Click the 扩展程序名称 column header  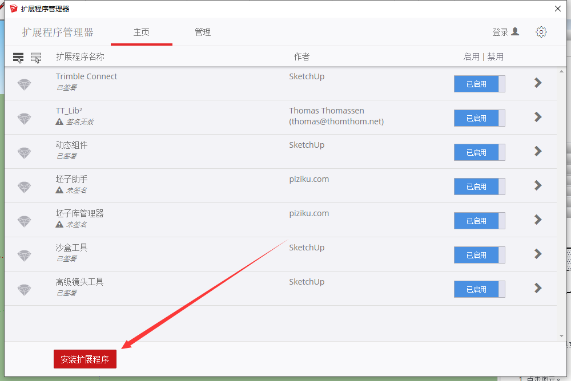(x=80, y=57)
